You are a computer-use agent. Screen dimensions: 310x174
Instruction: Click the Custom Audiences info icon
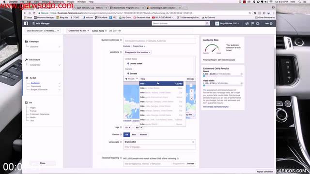(121, 40)
